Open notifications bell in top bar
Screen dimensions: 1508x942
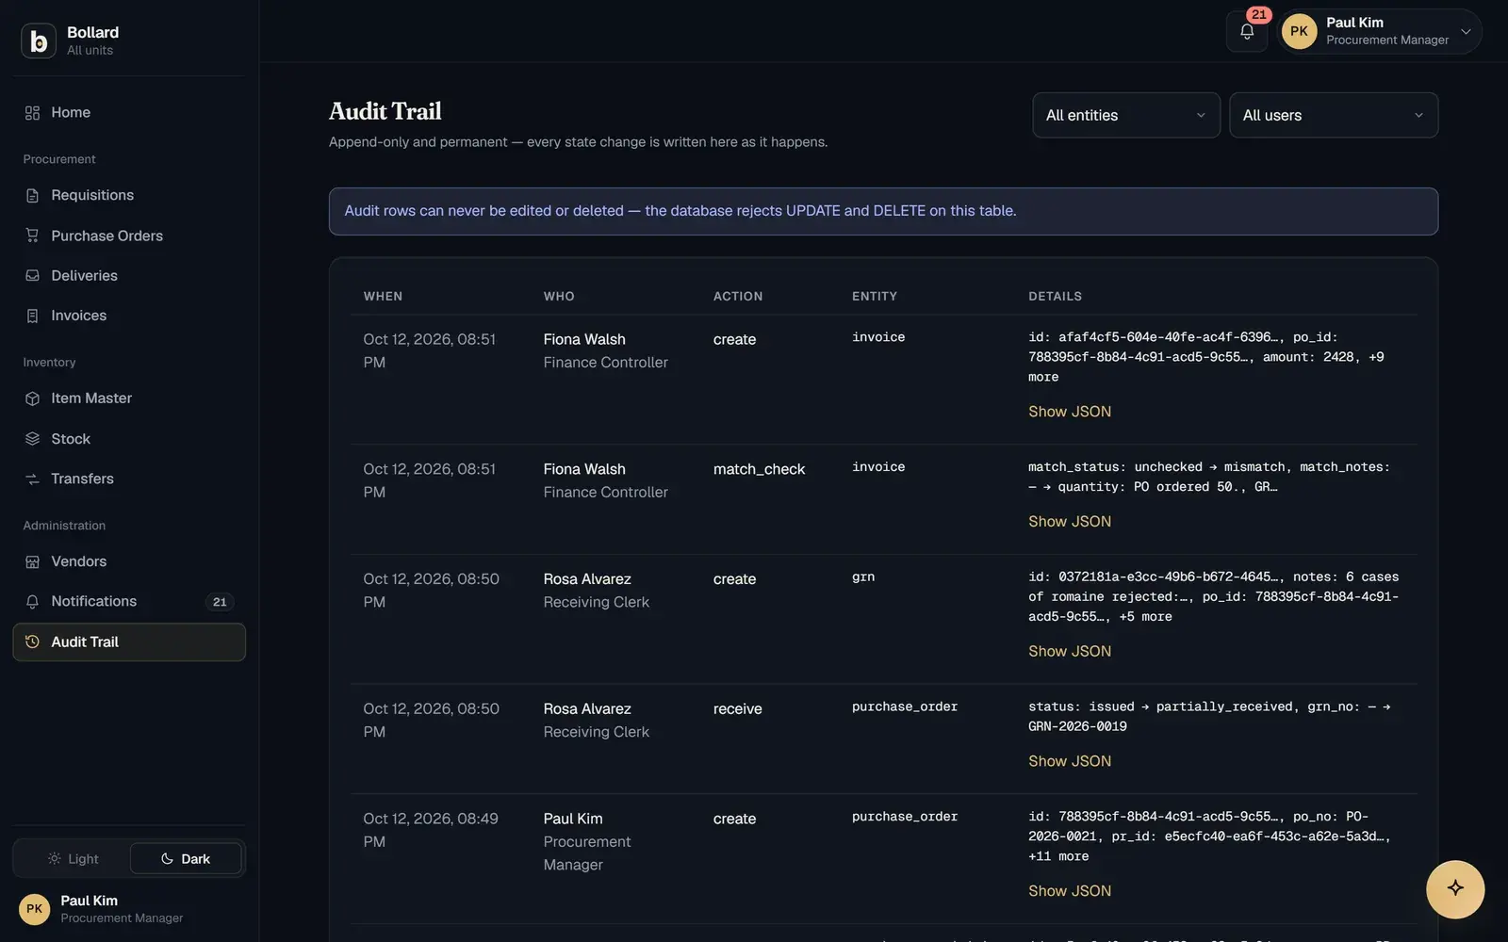pyautogui.click(x=1247, y=31)
